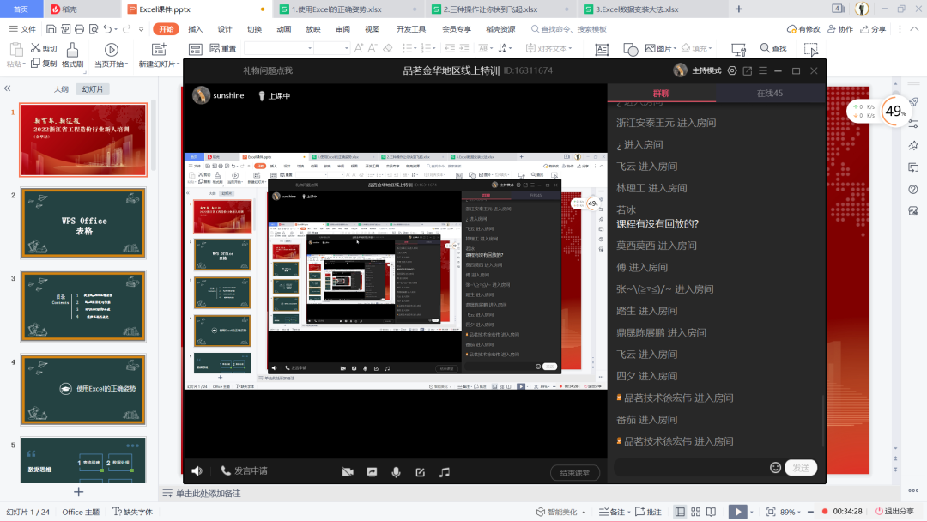Click the 查找 find tool

(x=773, y=48)
